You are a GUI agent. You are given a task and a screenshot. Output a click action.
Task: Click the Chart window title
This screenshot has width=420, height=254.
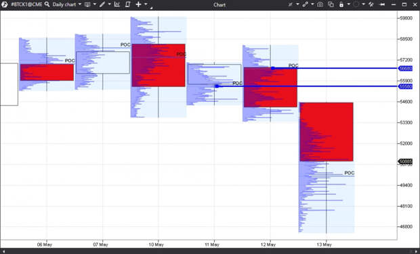219,5
